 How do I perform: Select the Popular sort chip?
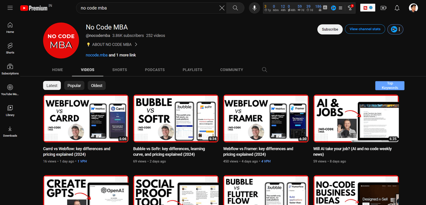74,86
